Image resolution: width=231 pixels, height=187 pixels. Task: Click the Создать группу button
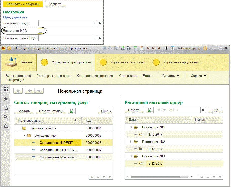(51, 111)
